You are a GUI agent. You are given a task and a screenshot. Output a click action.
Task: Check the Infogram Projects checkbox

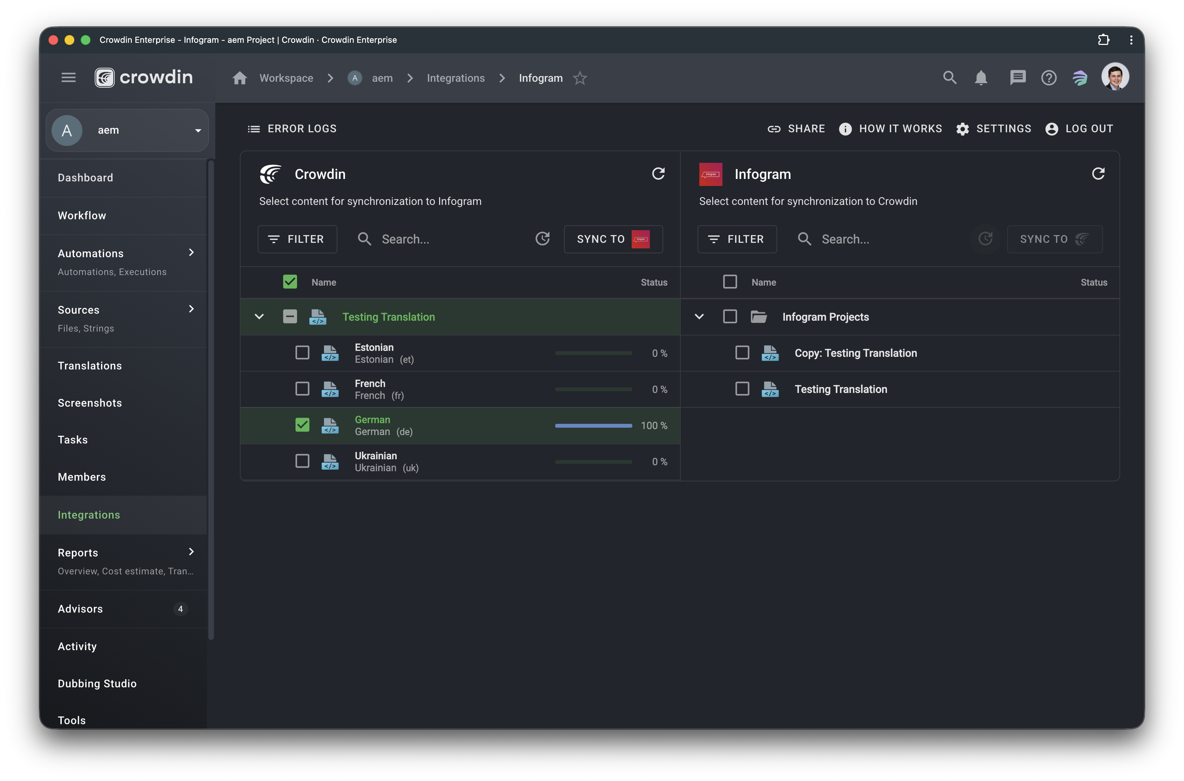coord(730,317)
